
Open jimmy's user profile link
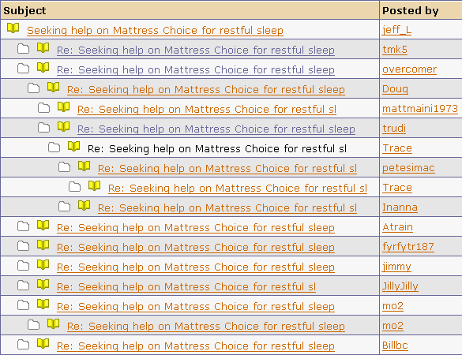pos(396,267)
